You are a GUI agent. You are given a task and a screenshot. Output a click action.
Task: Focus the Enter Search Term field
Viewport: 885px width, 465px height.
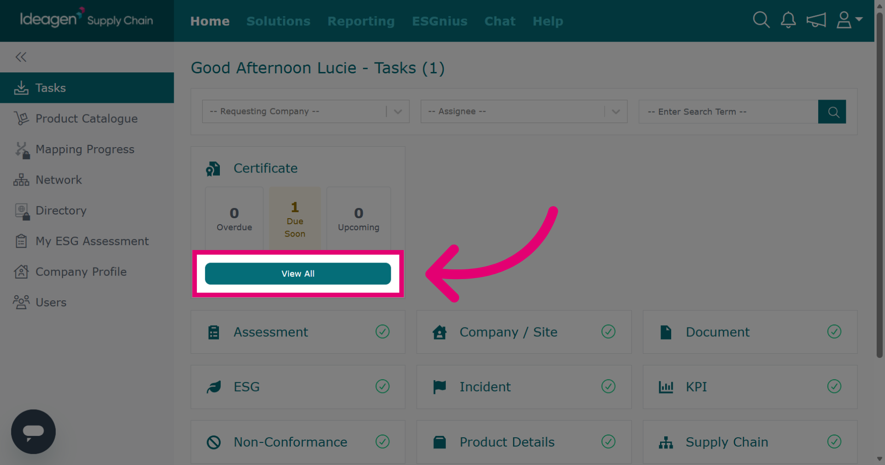(728, 112)
